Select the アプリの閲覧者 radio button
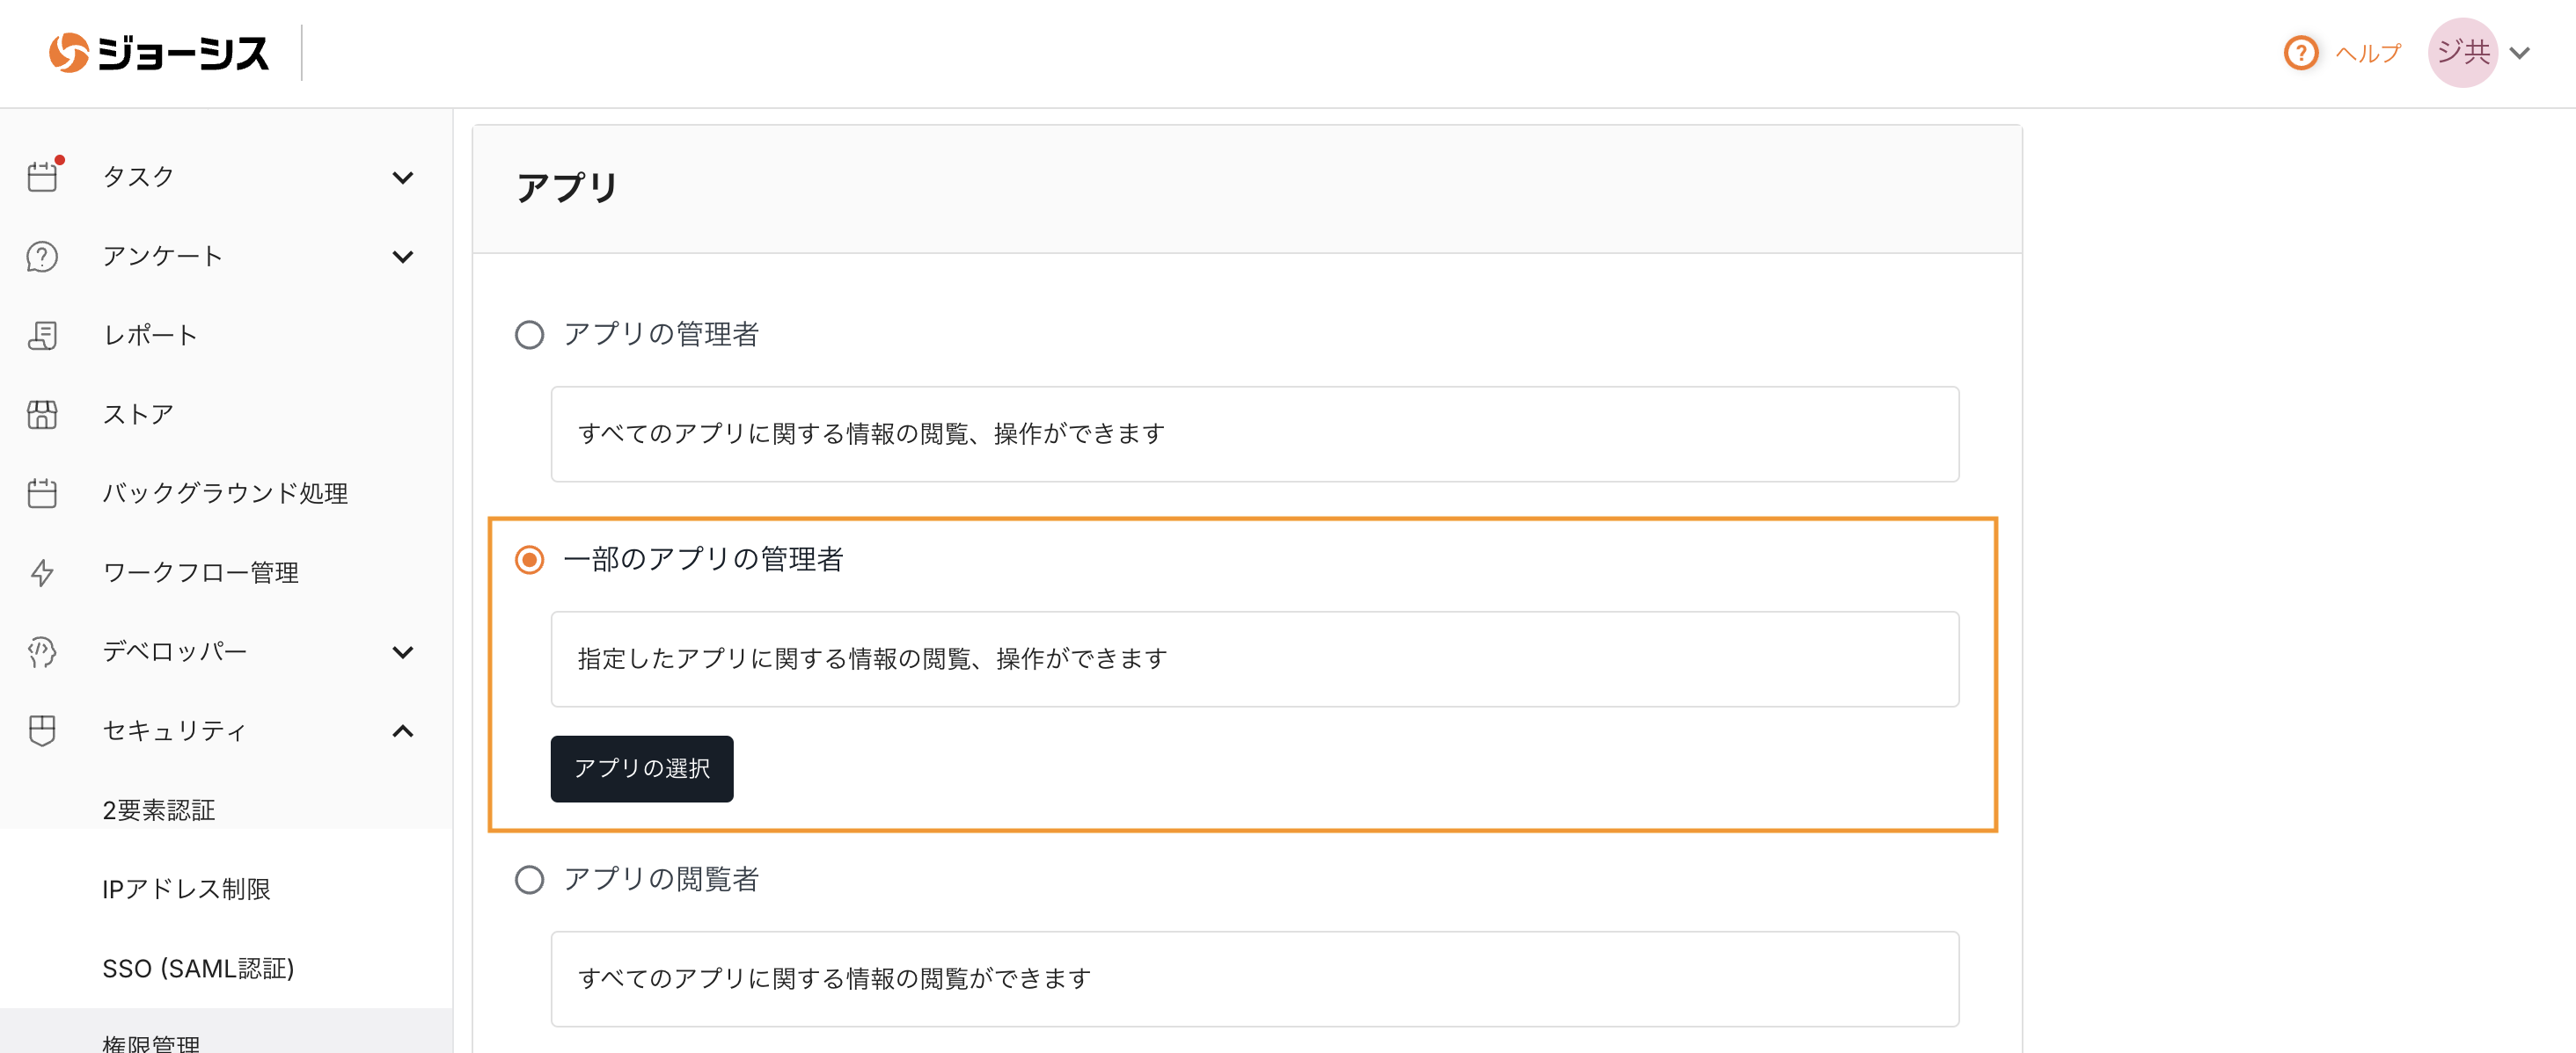The width and height of the screenshot is (2576, 1053). click(x=529, y=879)
